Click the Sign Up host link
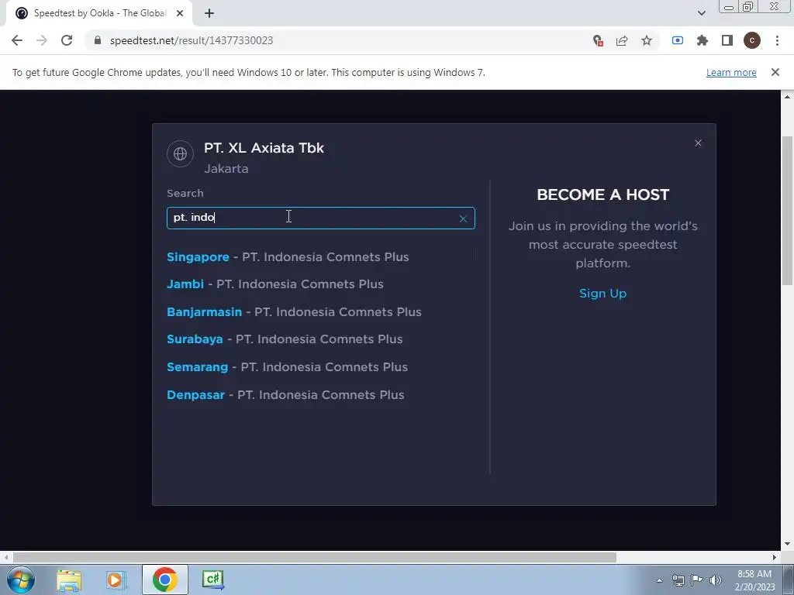This screenshot has height=595, width=794. coord(602,294)
